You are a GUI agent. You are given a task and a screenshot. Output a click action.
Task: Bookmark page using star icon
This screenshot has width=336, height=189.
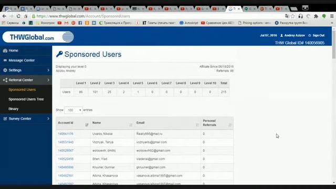point(293,16)
